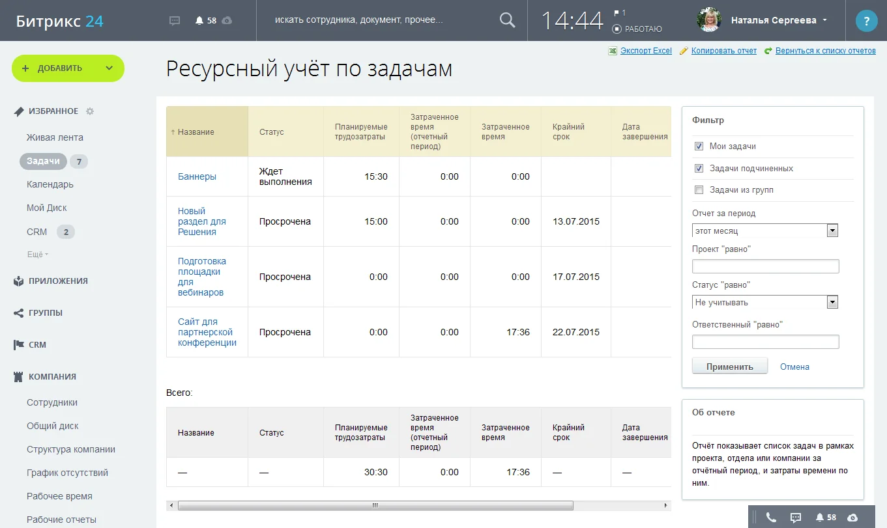Expand the ДОБАВИТЬ button dropdown arrow

[x=110, y=68]
